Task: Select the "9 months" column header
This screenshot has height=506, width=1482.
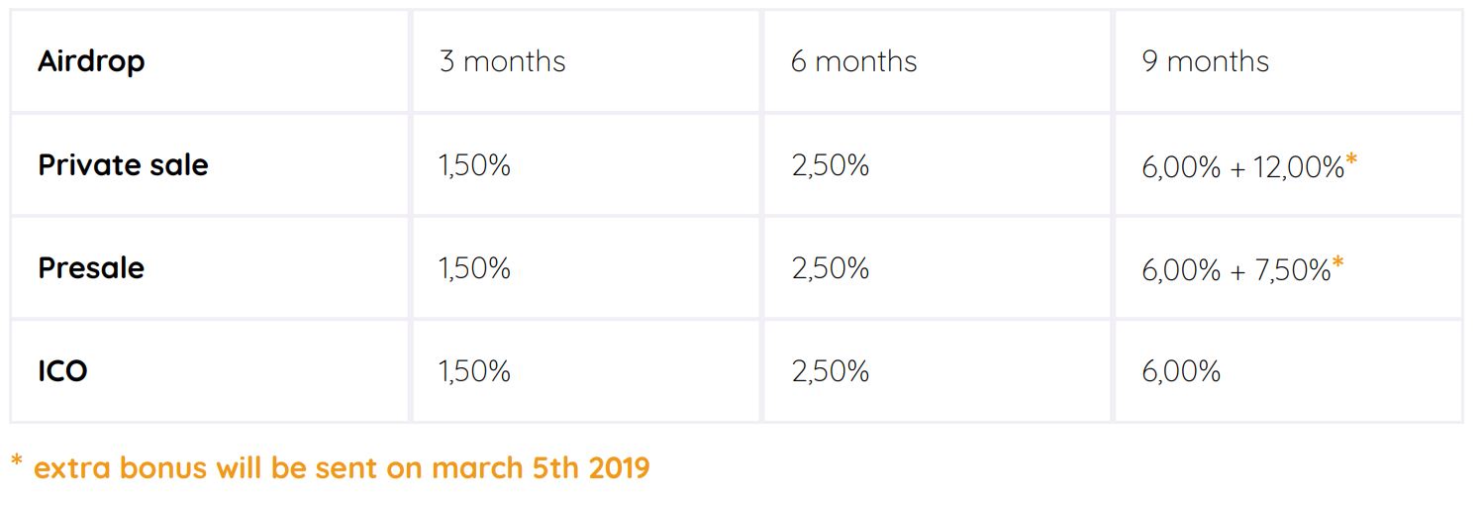Action: pos(1205,61)
